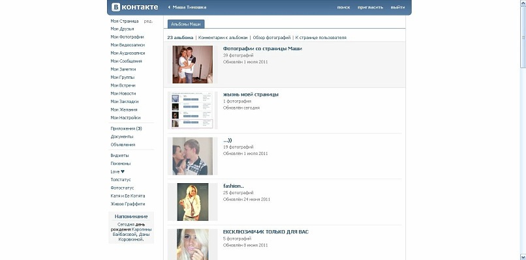Open the fashion.. album thumbnail
The image size is (526, 260).
193,202
